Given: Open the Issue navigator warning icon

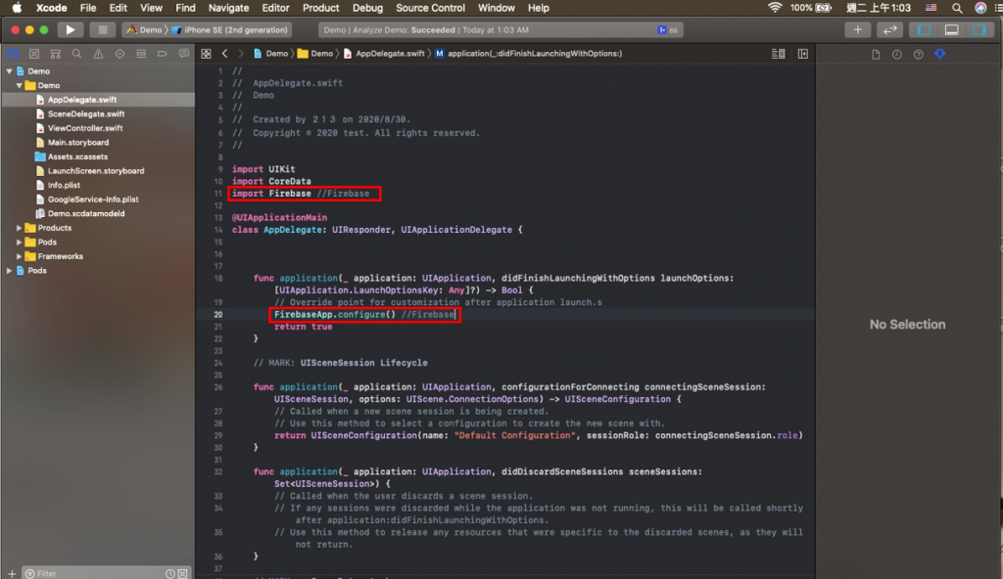Looking at the screenshot, I should (x=98, y=54).
